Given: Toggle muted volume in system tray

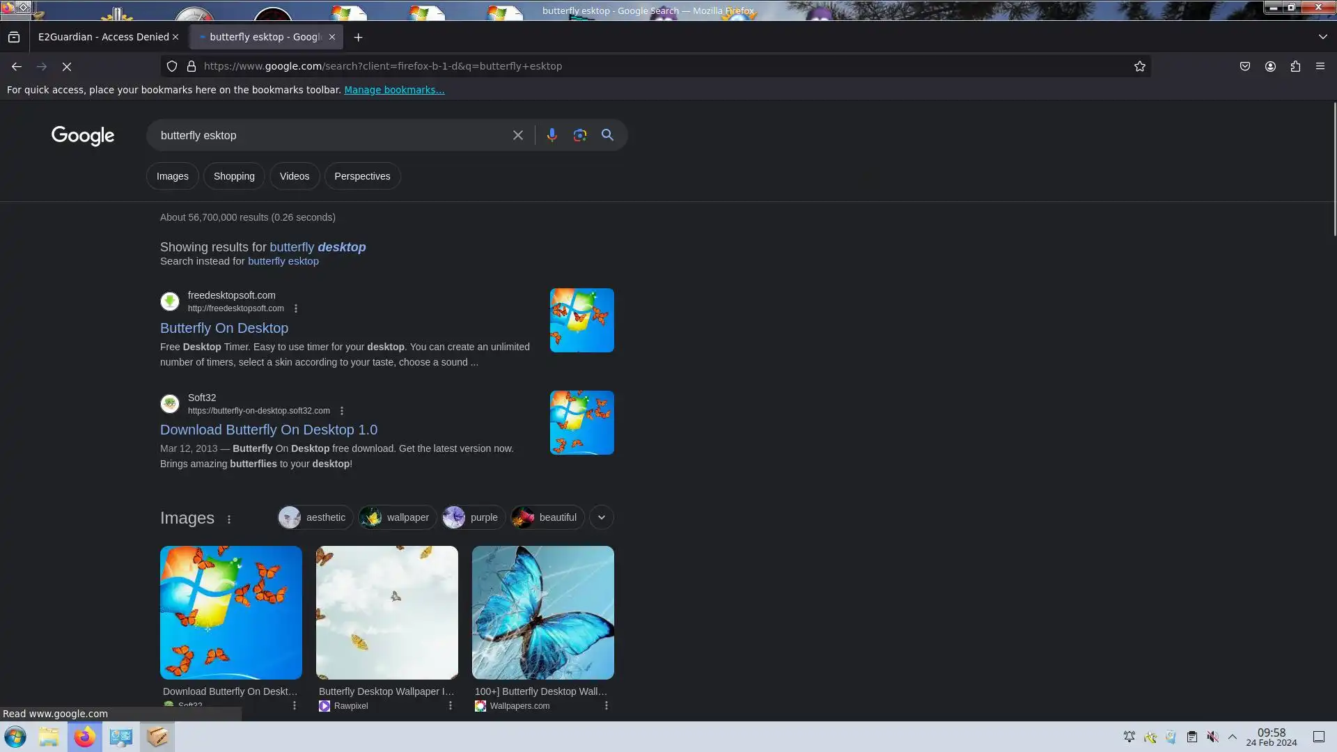Looking at the screenshot, I should 1212,737.
